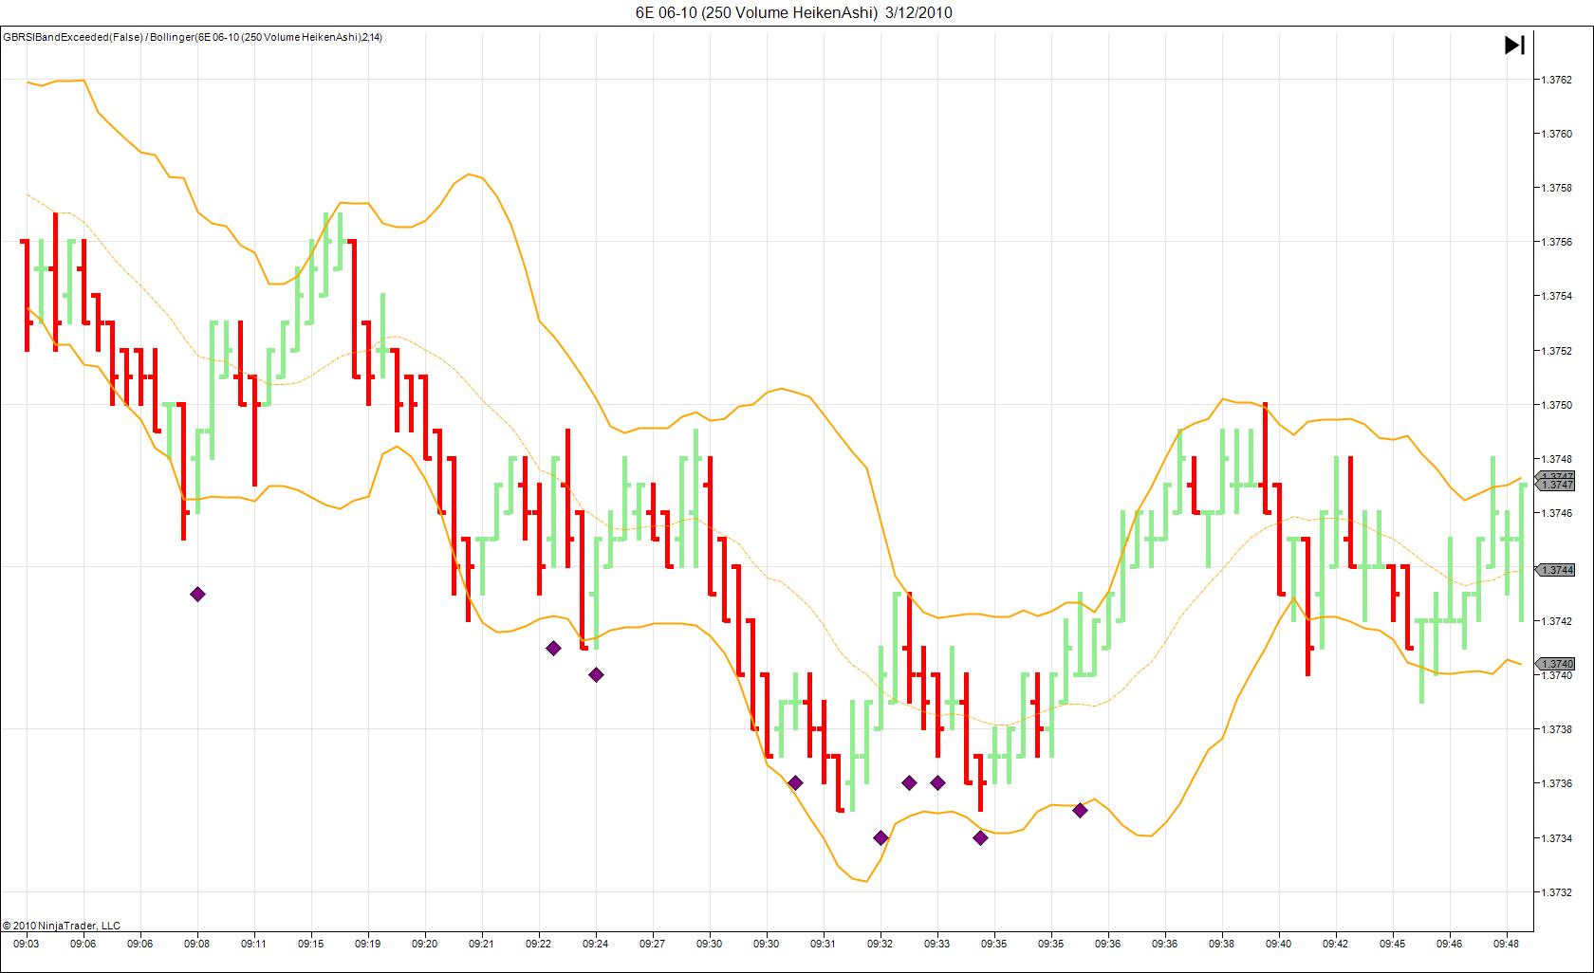
Task: Click the 1.3734 price axis label
Action: [x=1556, y=838]
